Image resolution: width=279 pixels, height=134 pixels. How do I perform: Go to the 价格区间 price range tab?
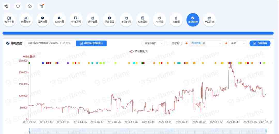point(76,20)
